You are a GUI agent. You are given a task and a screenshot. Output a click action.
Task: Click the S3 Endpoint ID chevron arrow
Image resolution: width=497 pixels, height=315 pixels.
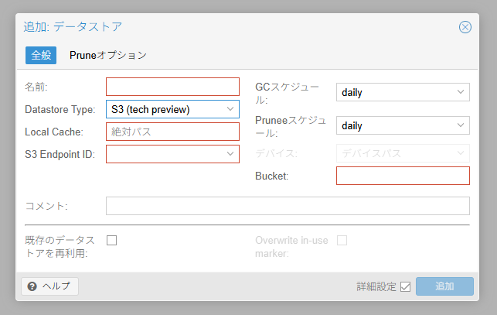pos(230,154)
